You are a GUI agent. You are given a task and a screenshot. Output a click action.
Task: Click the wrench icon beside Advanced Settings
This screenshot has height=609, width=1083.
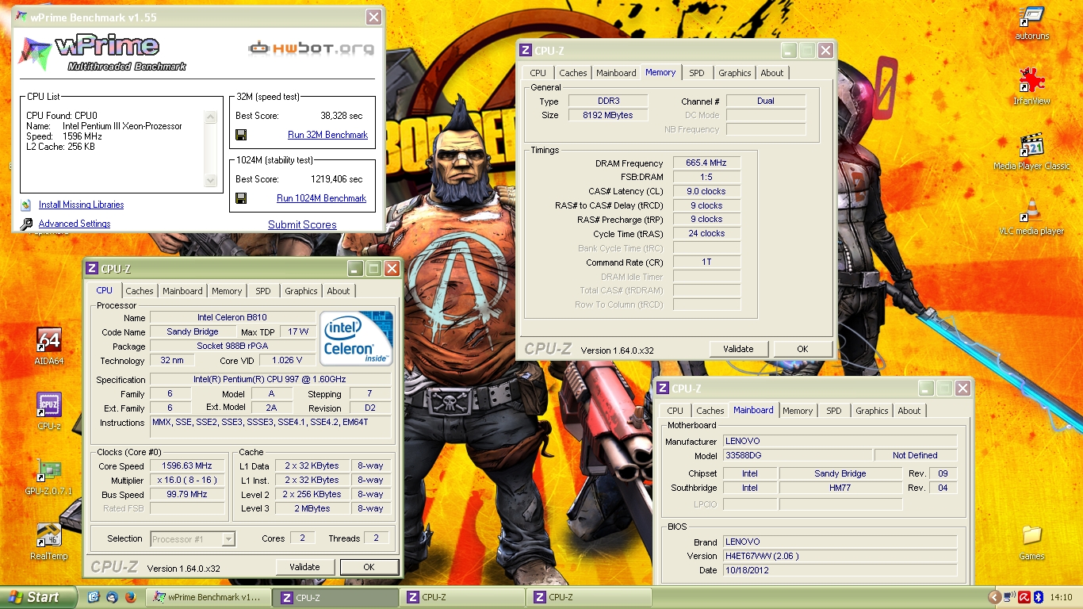coord(26,224)
